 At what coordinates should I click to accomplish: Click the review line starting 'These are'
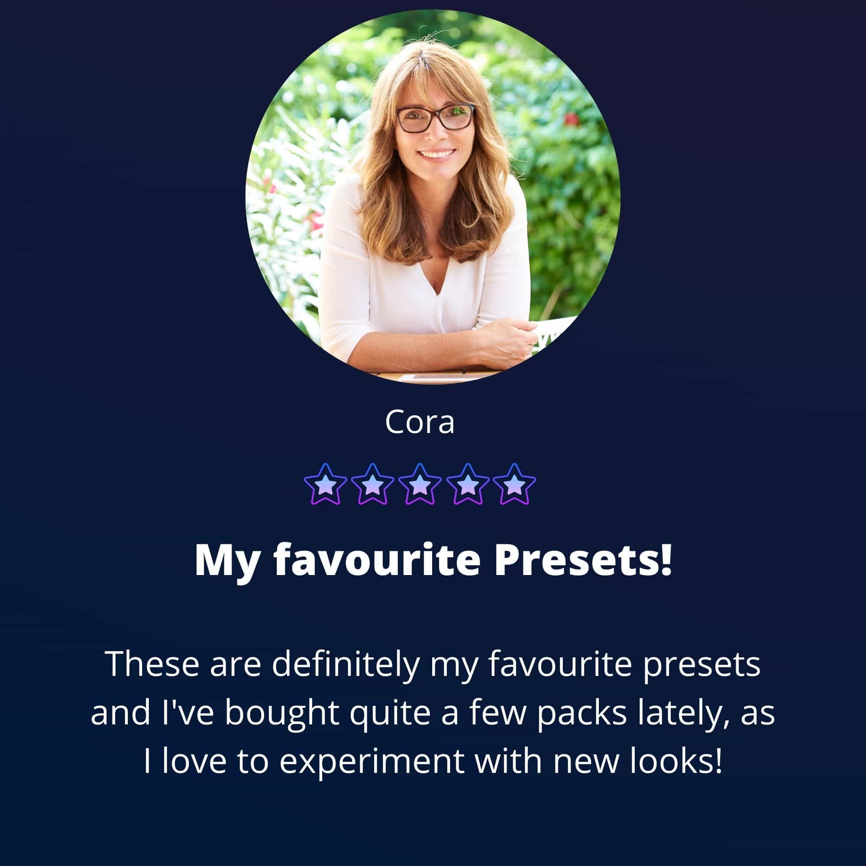tap(433, 666)
